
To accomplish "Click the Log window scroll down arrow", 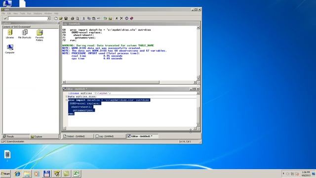I will click(x=198, y=79).
